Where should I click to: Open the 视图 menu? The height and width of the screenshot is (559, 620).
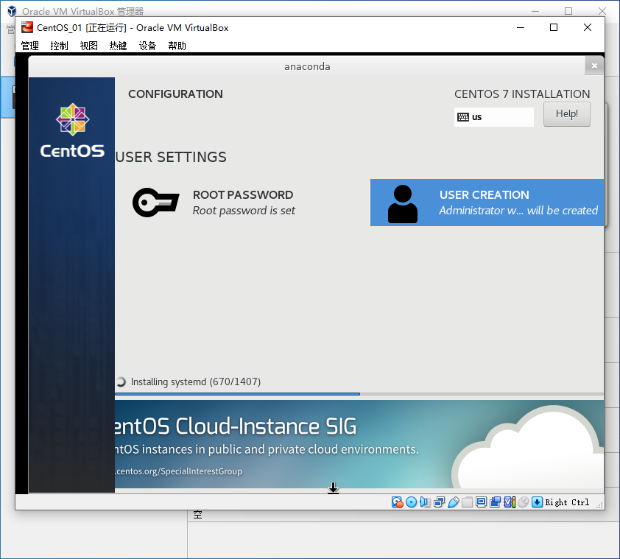88,46
